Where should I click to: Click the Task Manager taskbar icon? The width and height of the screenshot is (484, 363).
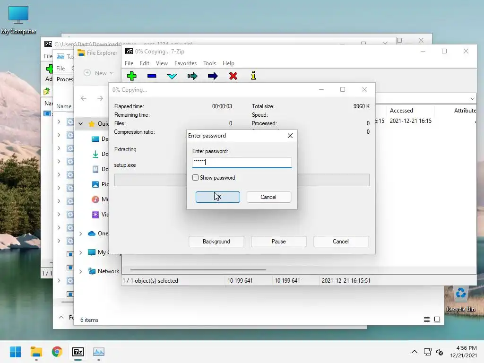[99, 352]
